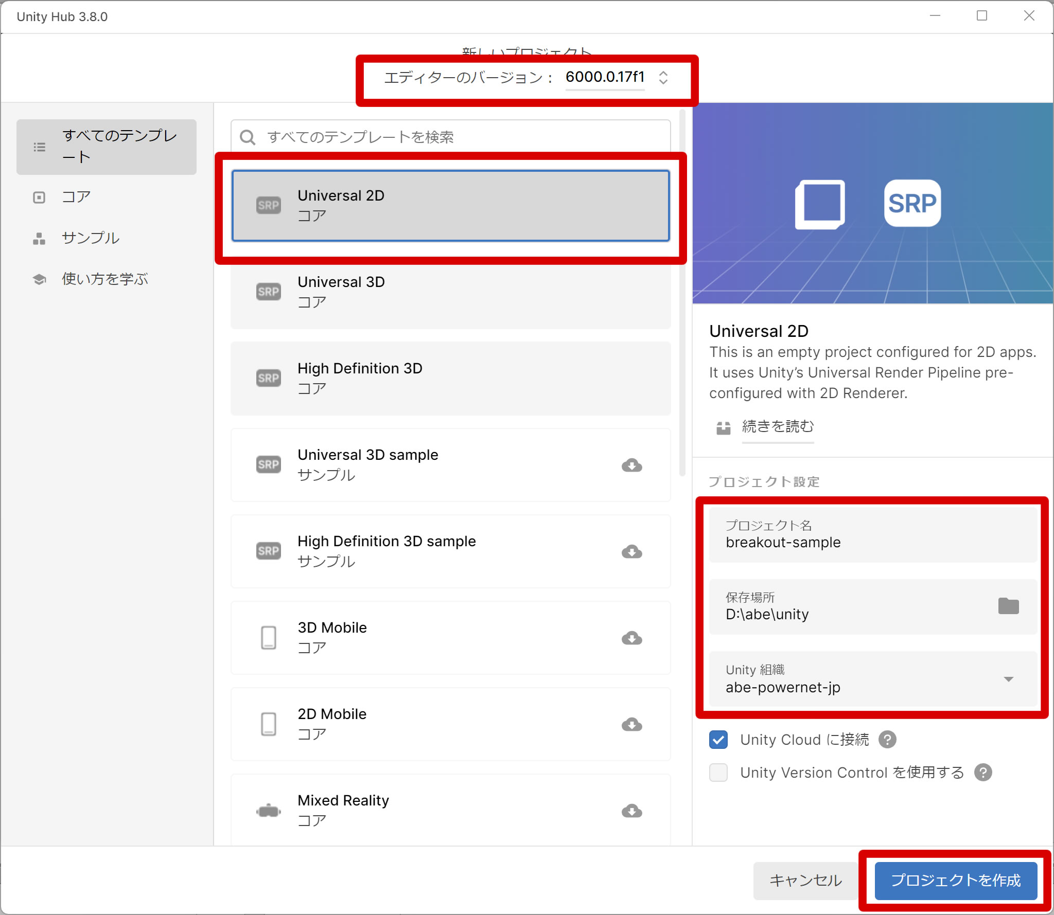Select the Universal 2D template

[450, 206]
